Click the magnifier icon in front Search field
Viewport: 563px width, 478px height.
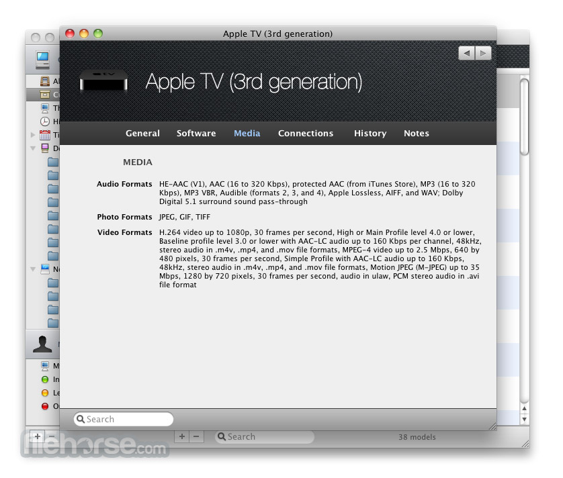pyautogui.click(x=81, y=419)
